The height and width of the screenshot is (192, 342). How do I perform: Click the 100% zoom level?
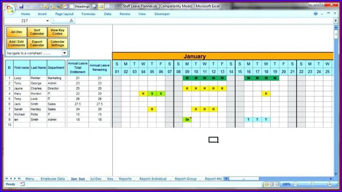click(286, 184)
